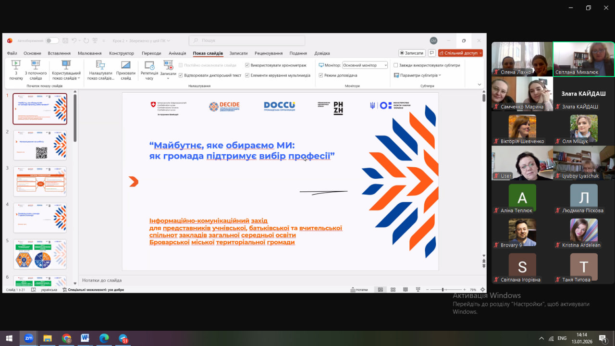Open 'Налаштувати показ слайдів' setup icon
Viewport: 615px width, 346px height.
click(x=100, y=70)
